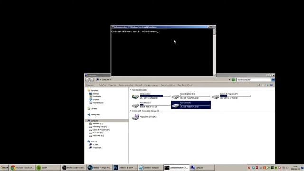
Task: Select Recent Places under Favorites
Action: coord(98,103)
